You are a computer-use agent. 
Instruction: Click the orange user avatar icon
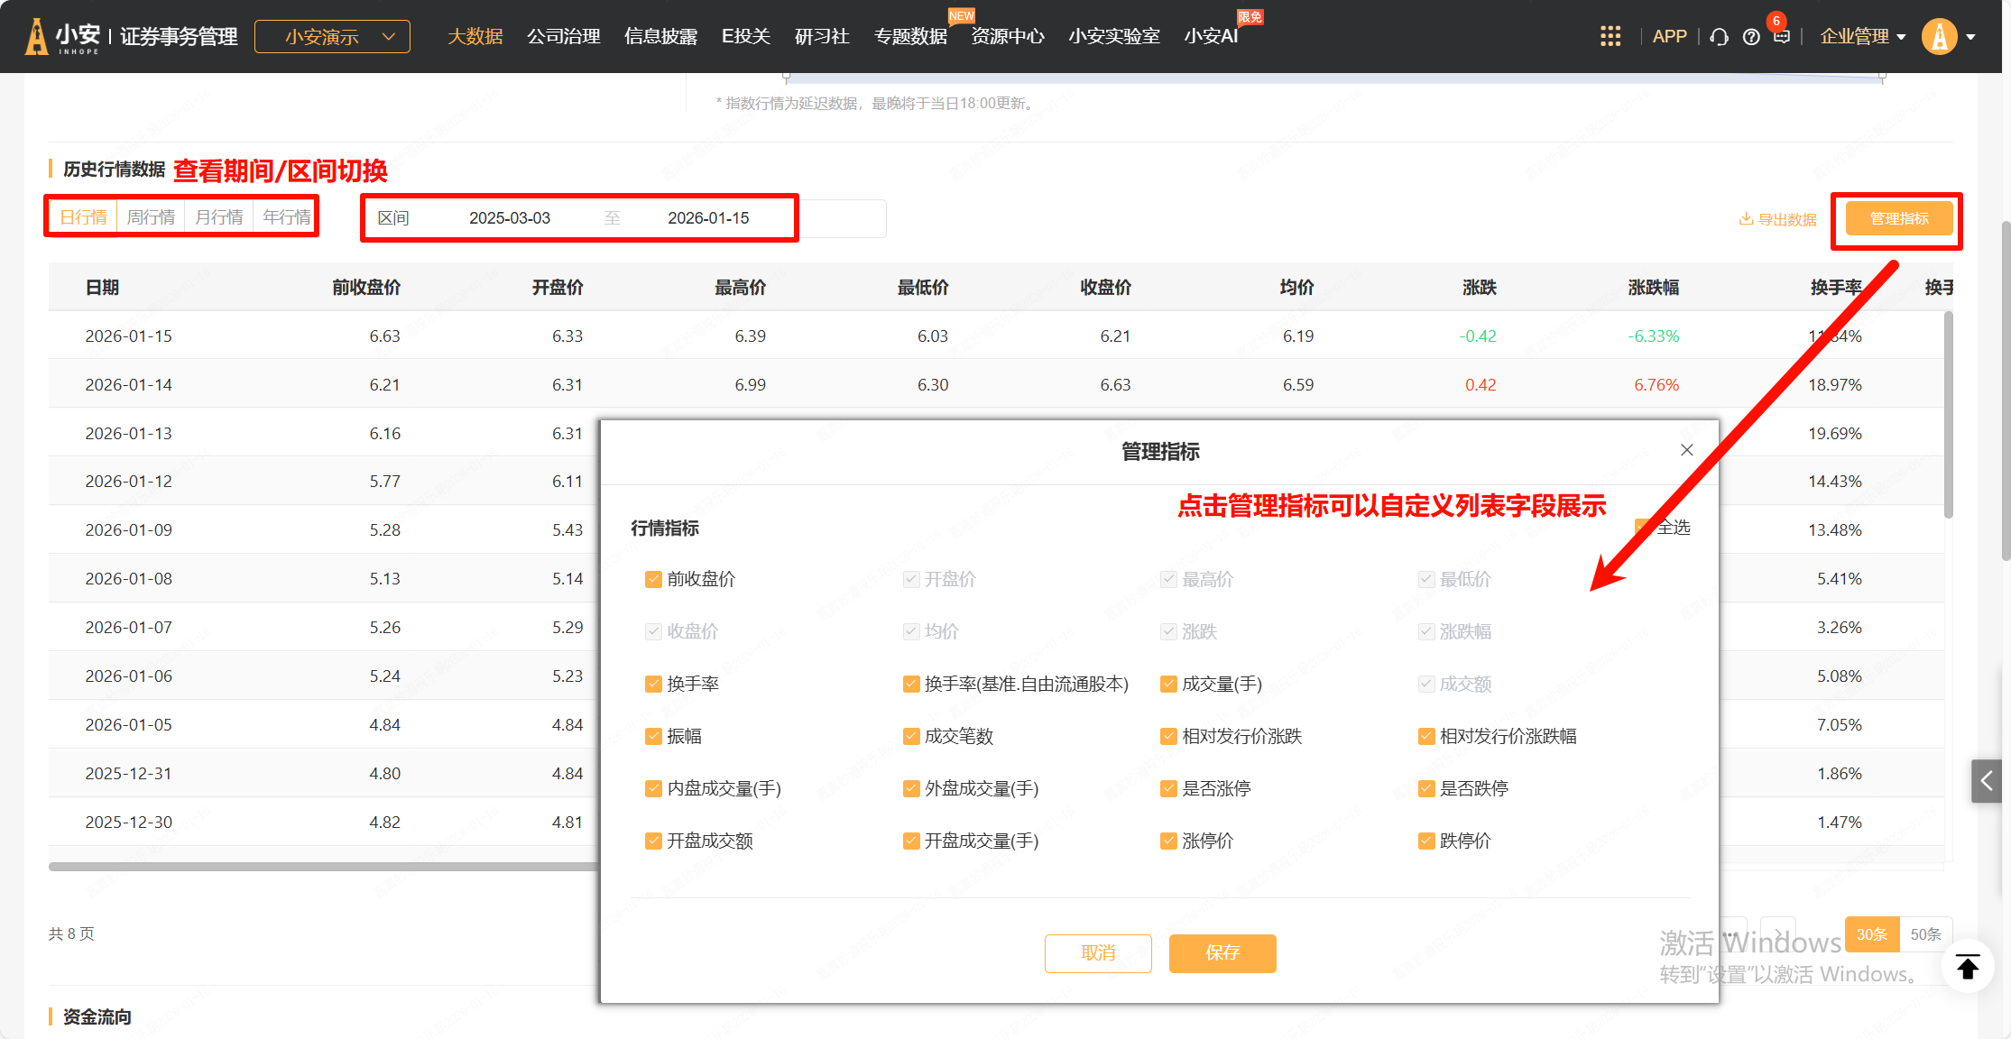(x=1938, y=37)
